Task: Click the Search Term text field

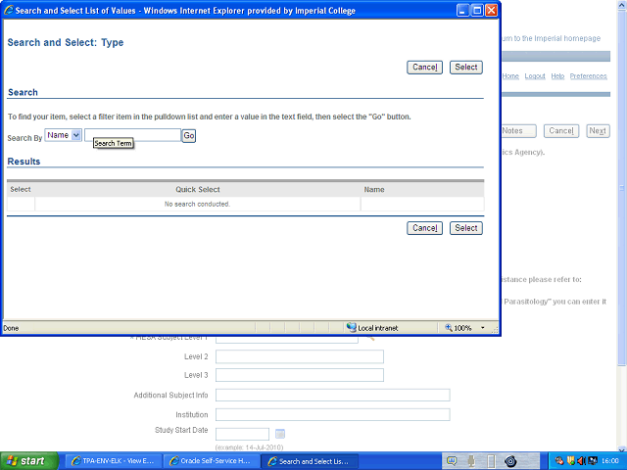Action: [132, 135]
